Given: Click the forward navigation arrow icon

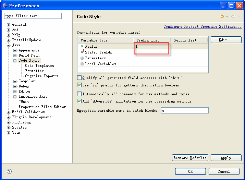Looking at the screenshot, I should pyautogui.click(x=234, y=16).
